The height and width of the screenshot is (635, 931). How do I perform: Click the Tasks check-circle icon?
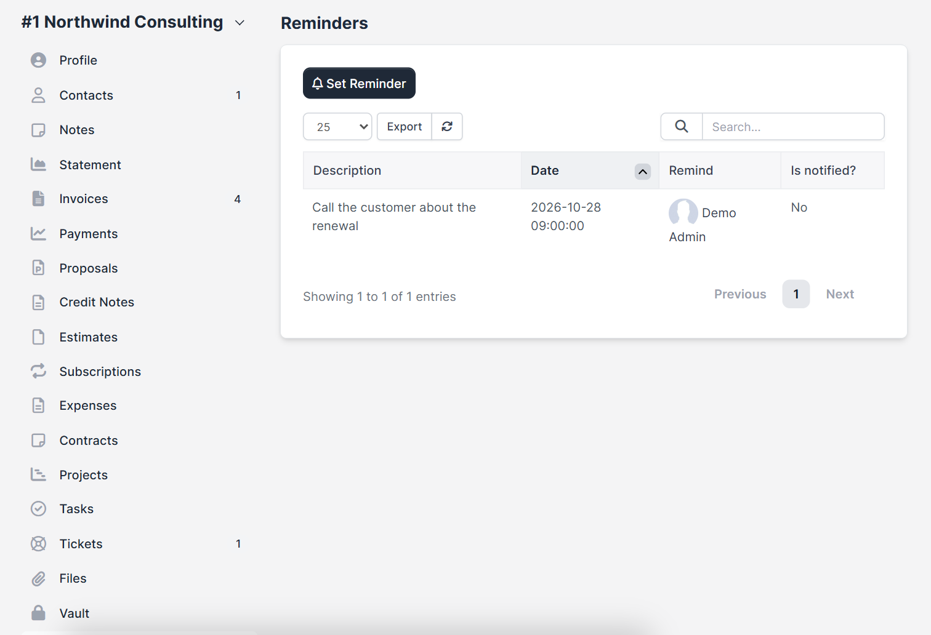[x=38, y=509]
